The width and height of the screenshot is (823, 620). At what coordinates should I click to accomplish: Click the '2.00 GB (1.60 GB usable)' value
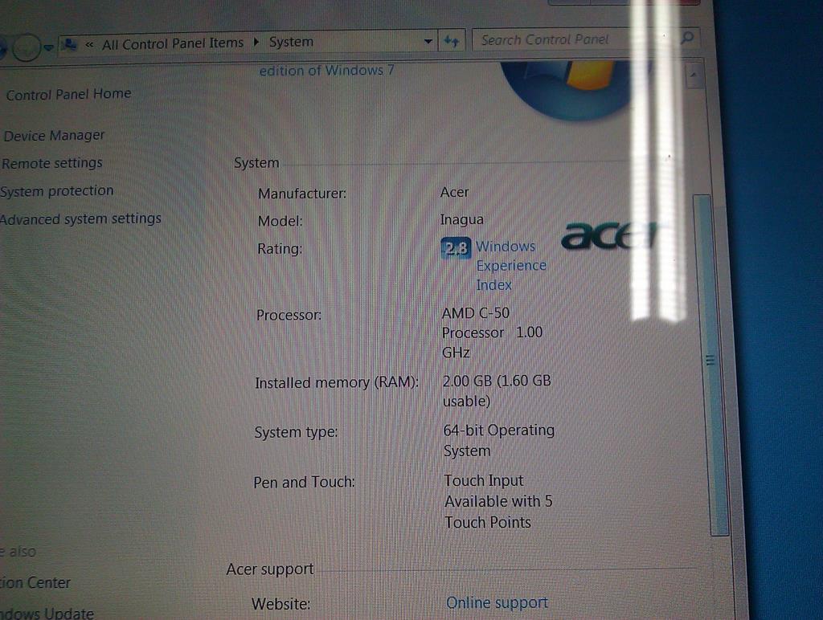tap(497, 391)
